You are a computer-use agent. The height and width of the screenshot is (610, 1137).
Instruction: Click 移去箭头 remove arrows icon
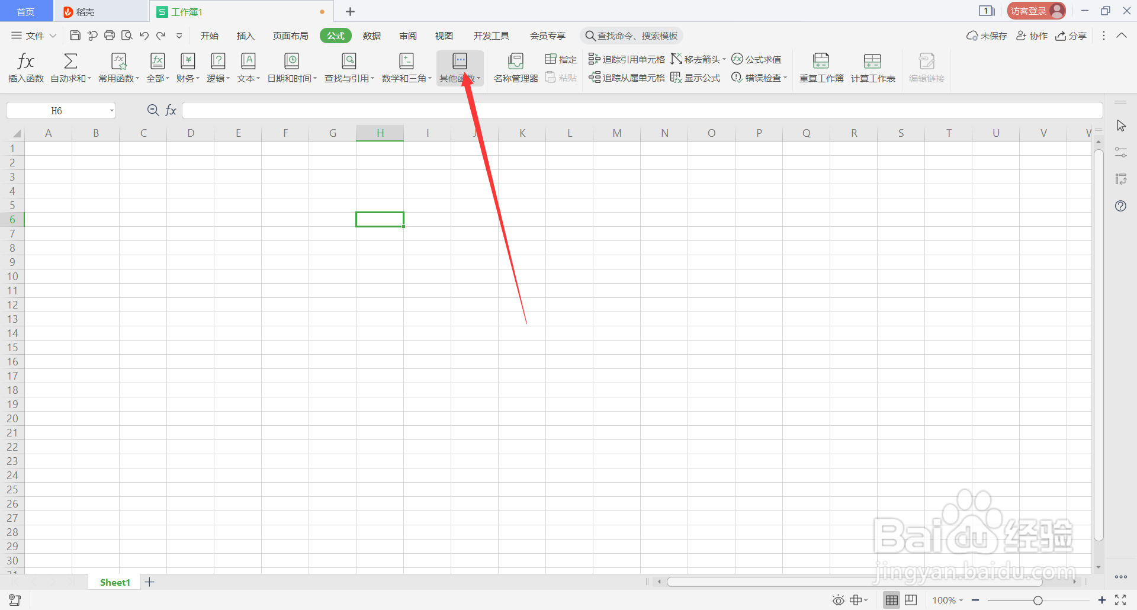[x=676, y=59]
